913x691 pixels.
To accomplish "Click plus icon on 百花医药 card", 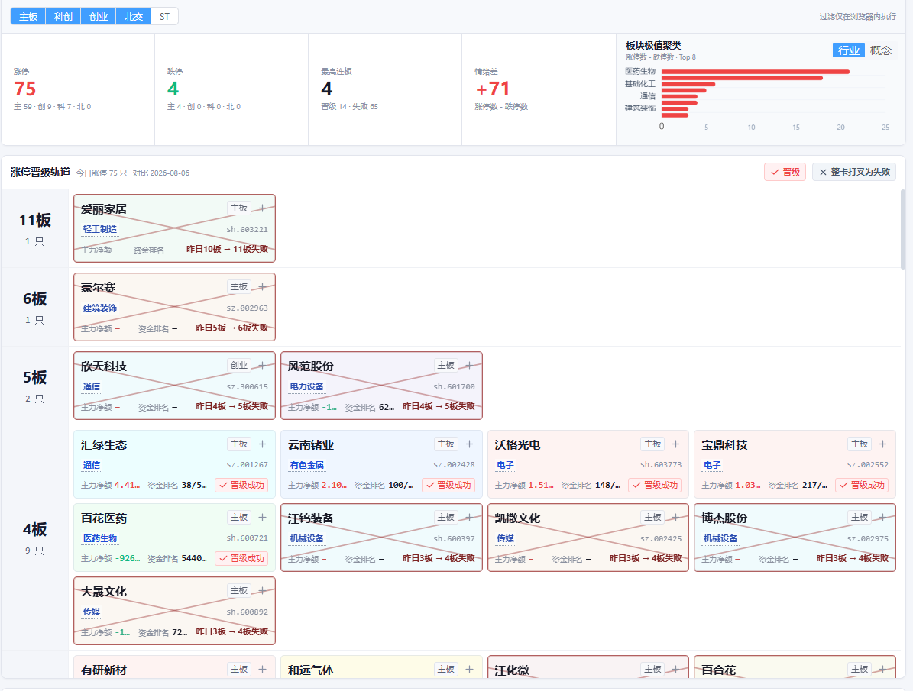I will [262, 518].
